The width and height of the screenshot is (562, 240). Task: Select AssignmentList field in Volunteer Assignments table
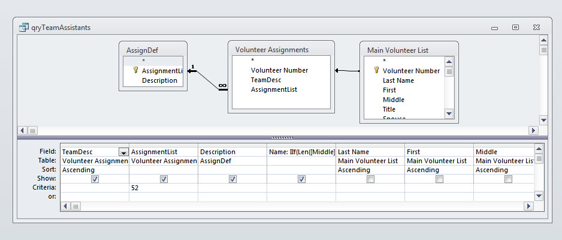pyautogui.click(x=281, y=89)
